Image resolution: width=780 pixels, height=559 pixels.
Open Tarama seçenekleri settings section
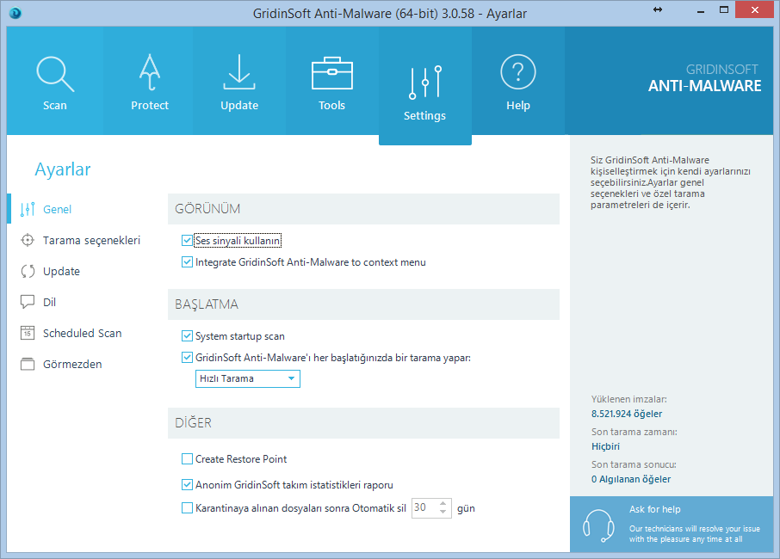click(91, 241)
